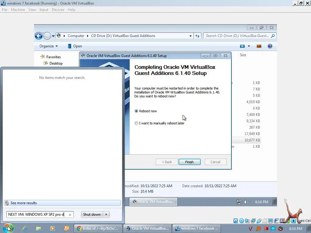Open the VirtualBox File menu
Viewport: 311px width, 233px height.
[5, 10]
